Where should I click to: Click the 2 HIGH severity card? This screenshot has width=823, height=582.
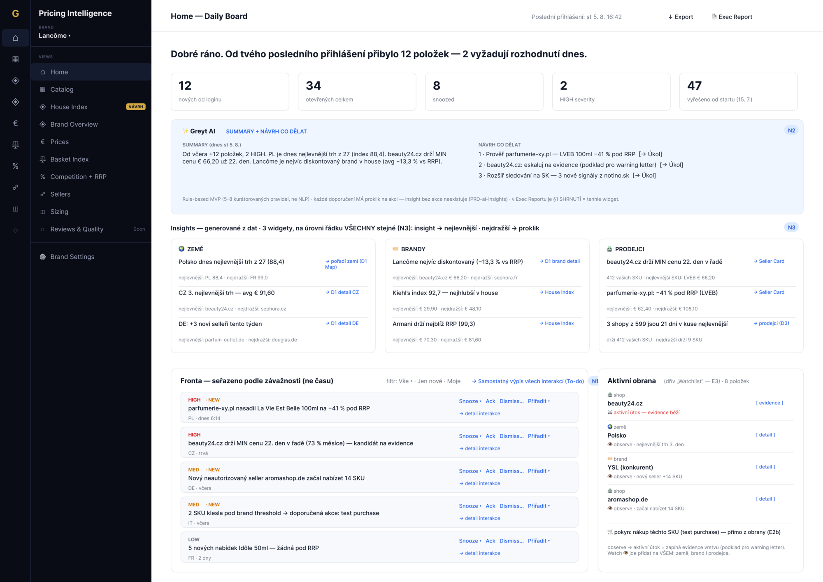pos(611,92)
